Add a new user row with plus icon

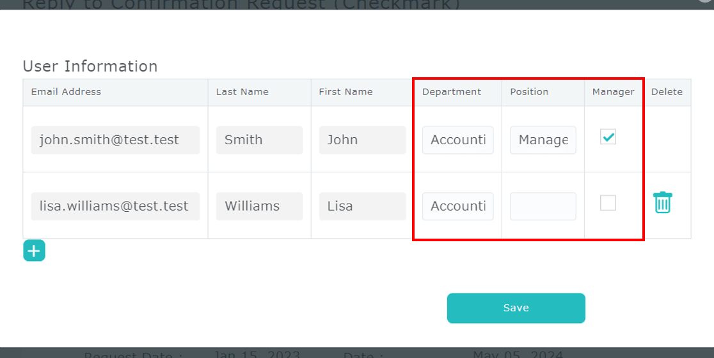tap(35, 251)
